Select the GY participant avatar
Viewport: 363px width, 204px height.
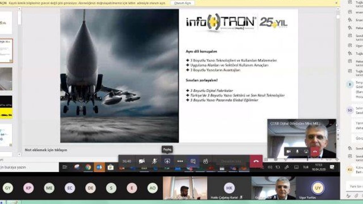tap(8, 188)
